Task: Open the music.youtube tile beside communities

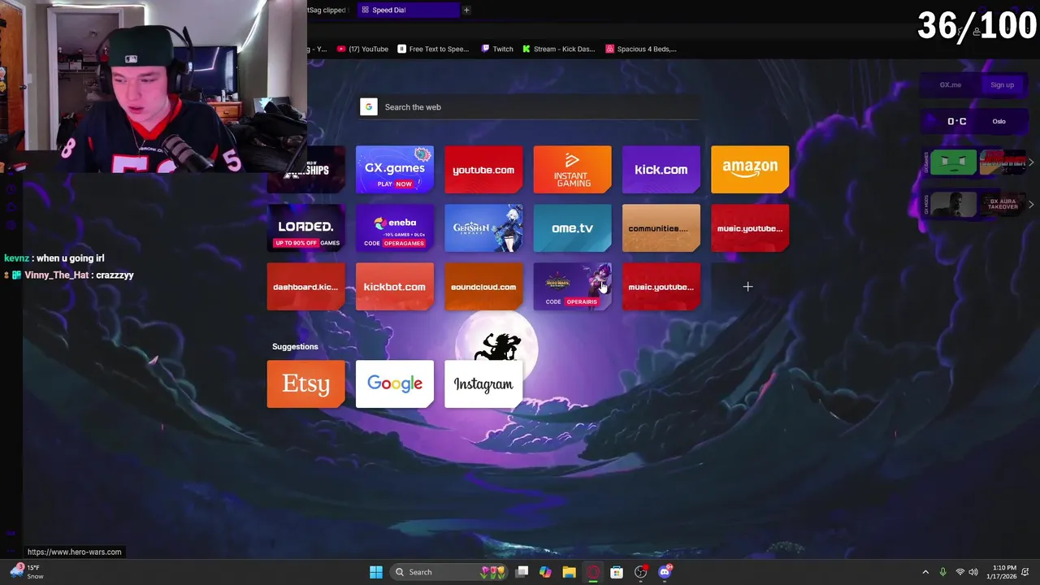Action: [x=749, y=228]
